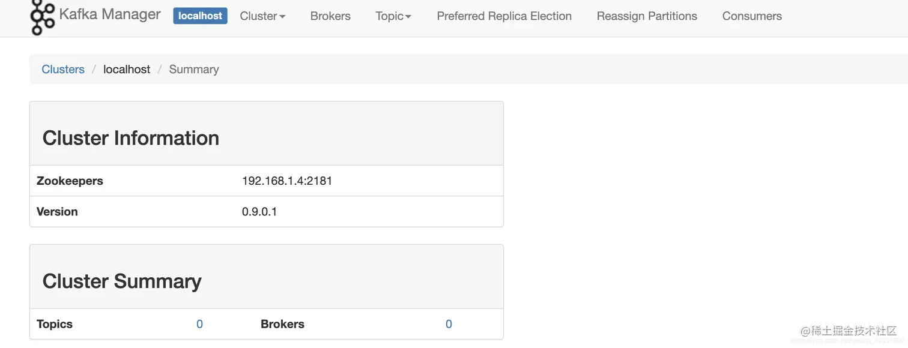Click the Topics label in Cluster Summary
Viewport: 908px width, 348px height.
coord(55,325)
